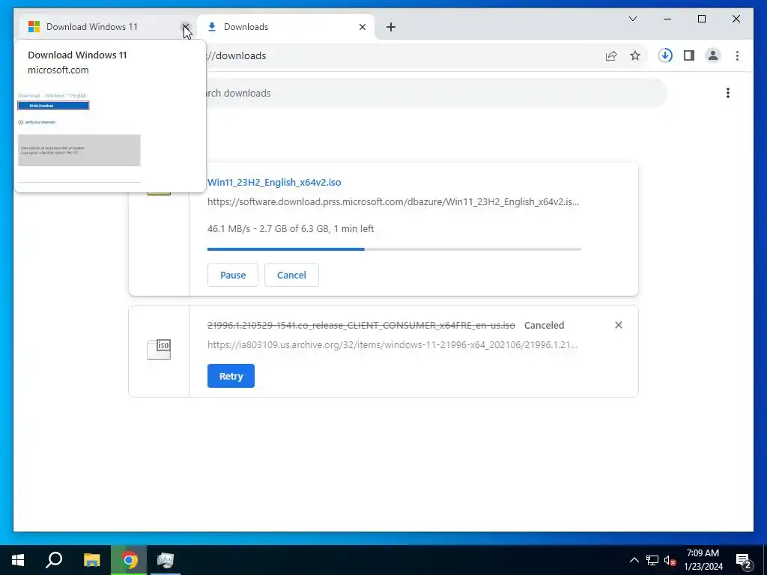Click the canceled 21996.1.210529 file name
The width and height of the screenshot is (767, 575).
(x=361, y=325)
